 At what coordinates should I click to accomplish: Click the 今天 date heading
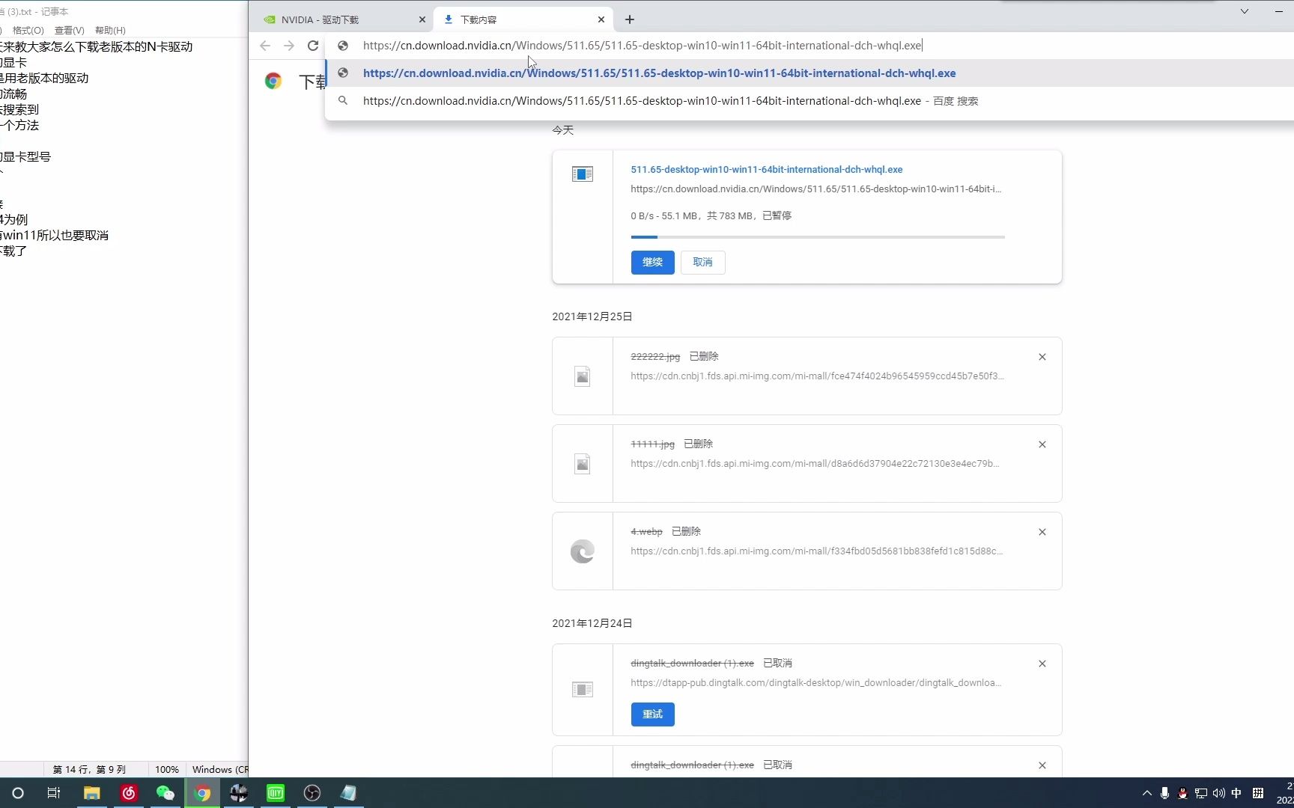563,130
